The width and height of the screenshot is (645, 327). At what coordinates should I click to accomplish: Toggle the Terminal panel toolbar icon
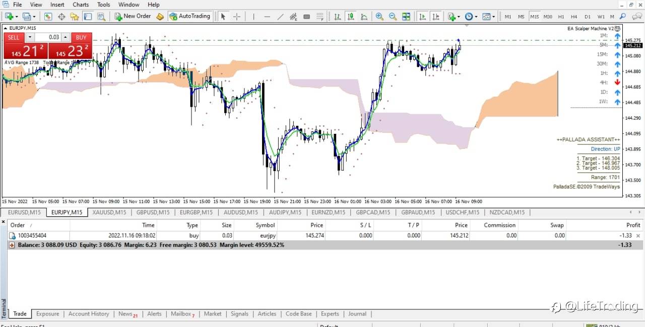click(x=88, y=17)
